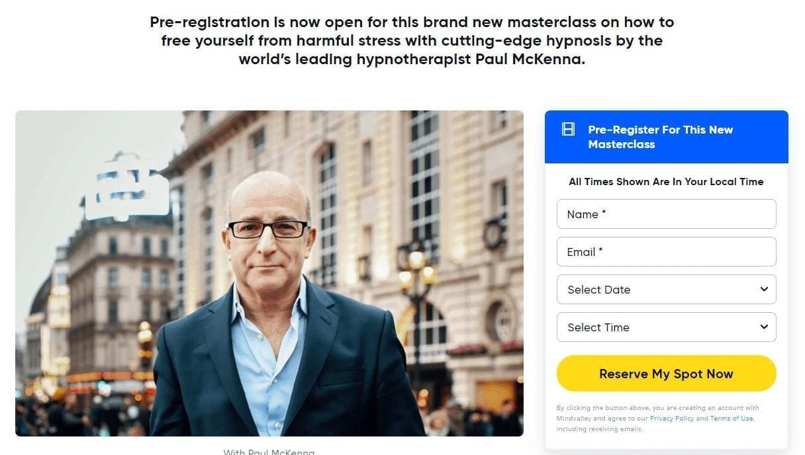Click the Name field's required asterisk

point(604,212)
